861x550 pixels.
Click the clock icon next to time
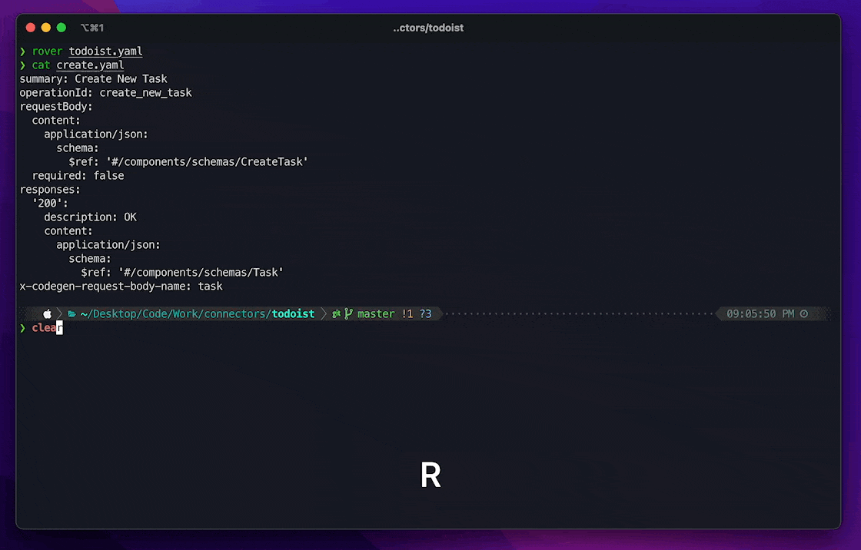804,314
